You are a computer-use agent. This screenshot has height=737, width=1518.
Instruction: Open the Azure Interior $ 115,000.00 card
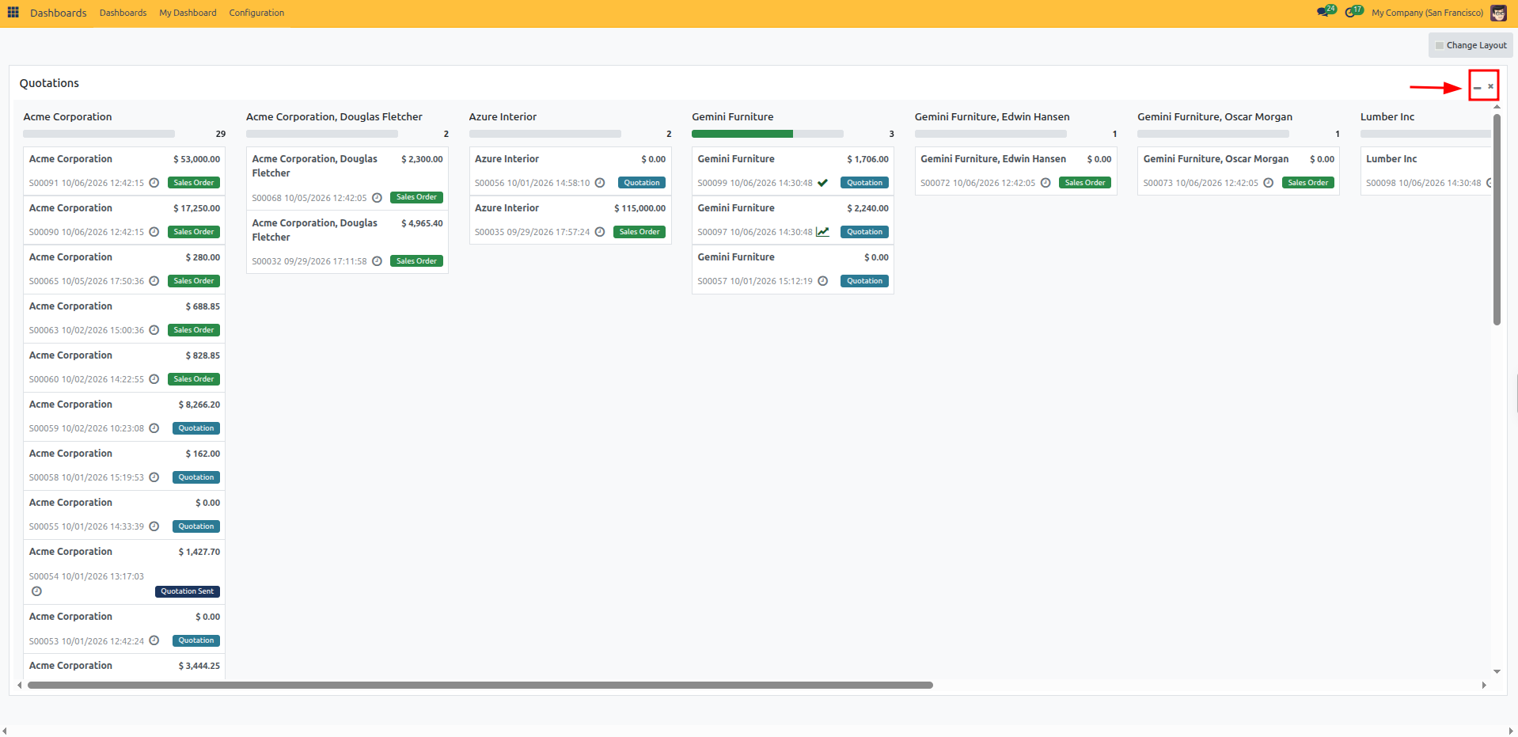(x=570, y=220)
